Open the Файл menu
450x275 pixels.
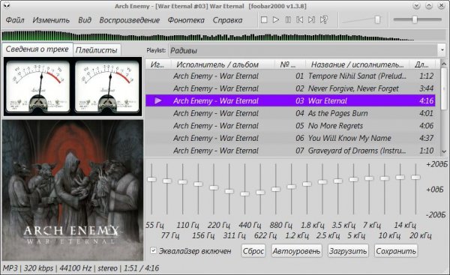pos(15,20)
